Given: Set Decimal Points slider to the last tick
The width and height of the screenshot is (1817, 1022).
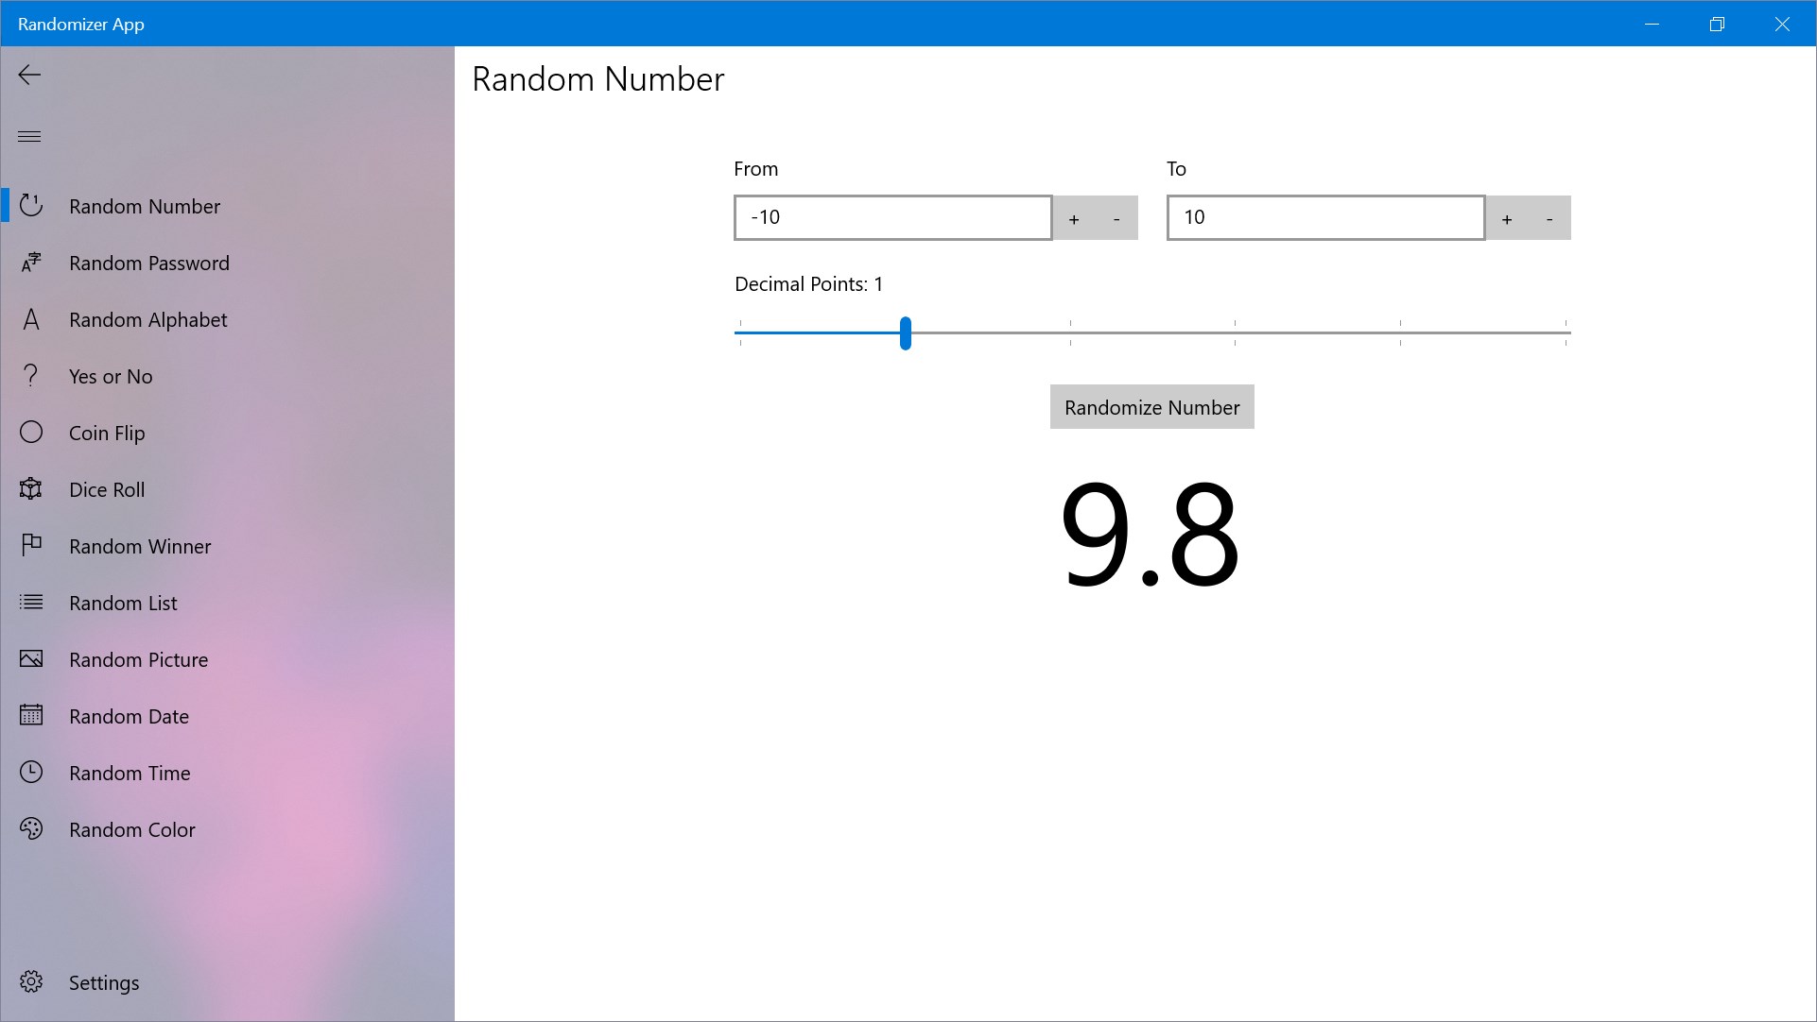Looking at the screenshot, I should (1566, 333).
